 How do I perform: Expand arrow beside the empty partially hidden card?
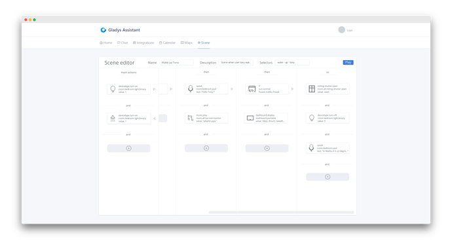[171, 89]
